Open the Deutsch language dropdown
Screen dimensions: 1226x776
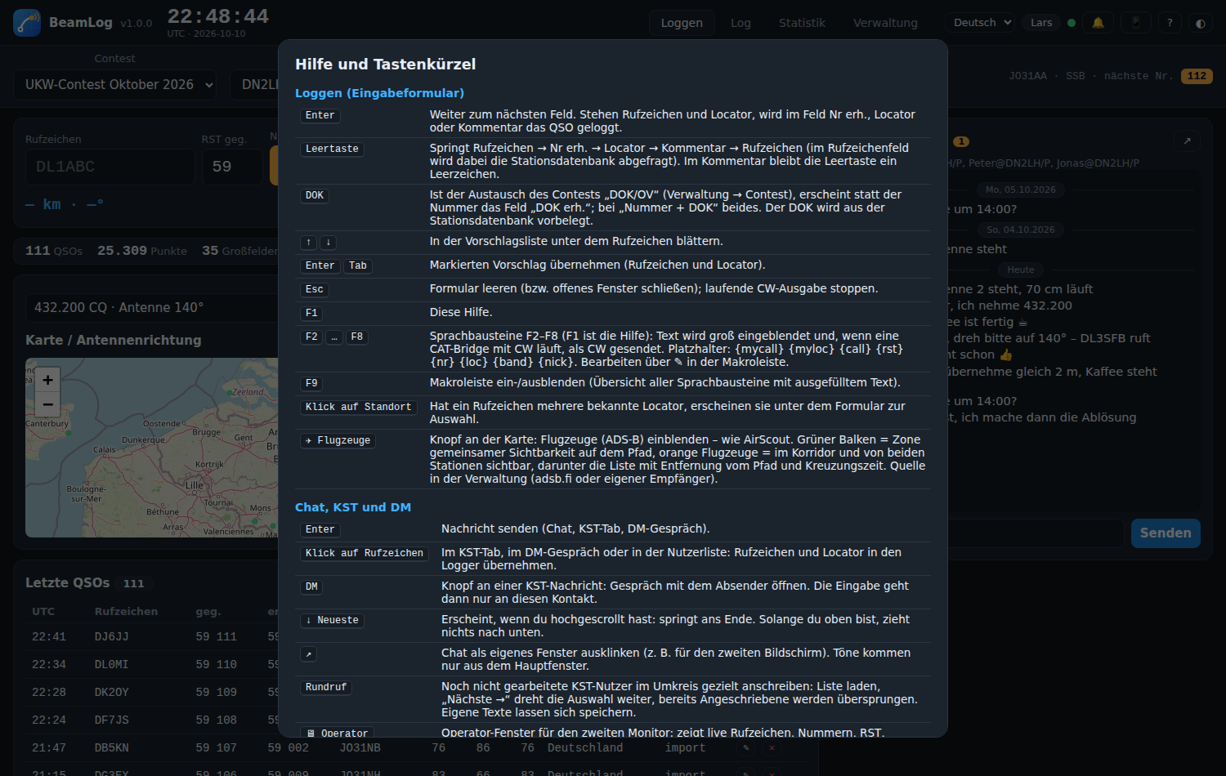[980, 23]
